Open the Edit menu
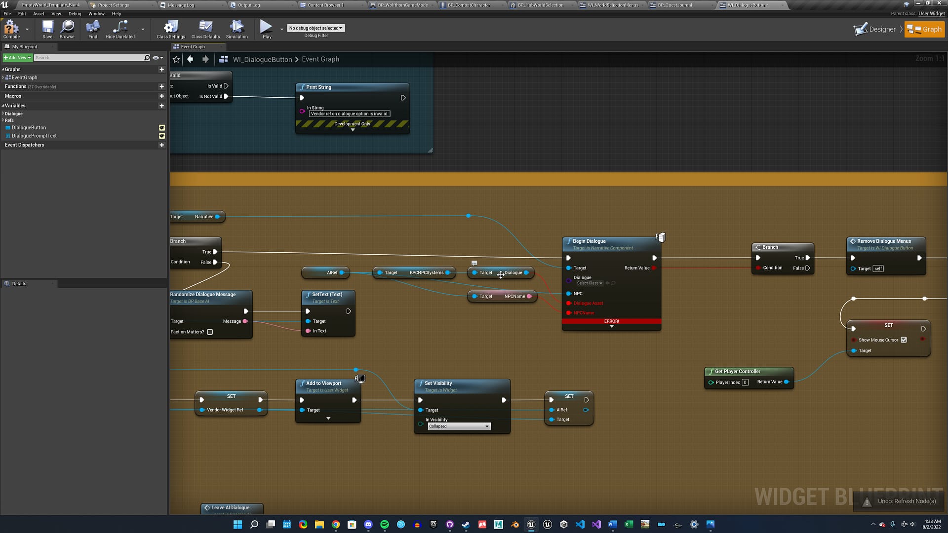948x533 pixels. (x=22, y=13)
